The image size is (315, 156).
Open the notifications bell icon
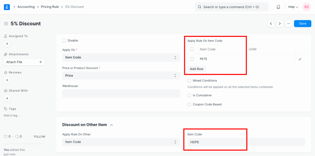point(278,7)
